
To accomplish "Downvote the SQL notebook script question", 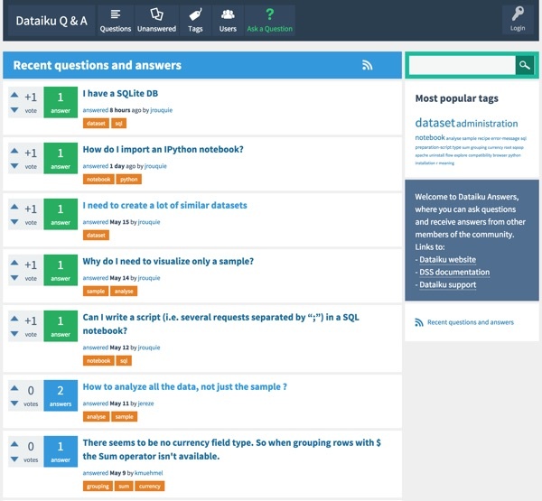I will pyautogui.click(x=14, y=334).
